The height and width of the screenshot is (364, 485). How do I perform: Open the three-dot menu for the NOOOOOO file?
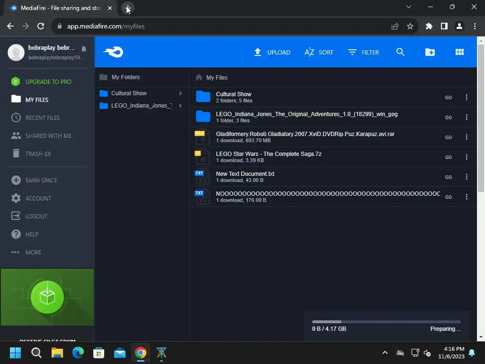467,197
